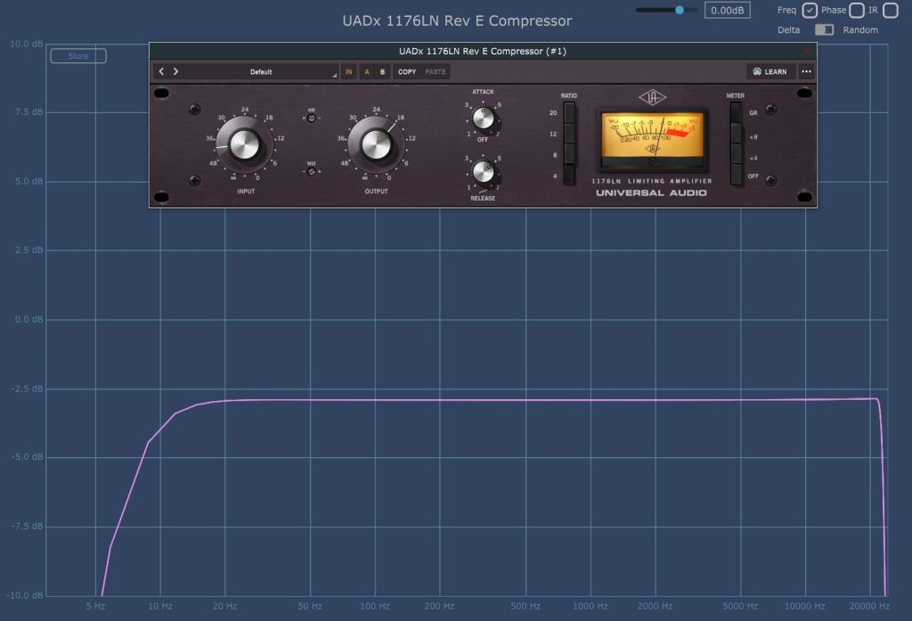Toggle the plugin IN bypass button
Screen dimensions: 912x621
pyautogui.click(x=349, y=71)
